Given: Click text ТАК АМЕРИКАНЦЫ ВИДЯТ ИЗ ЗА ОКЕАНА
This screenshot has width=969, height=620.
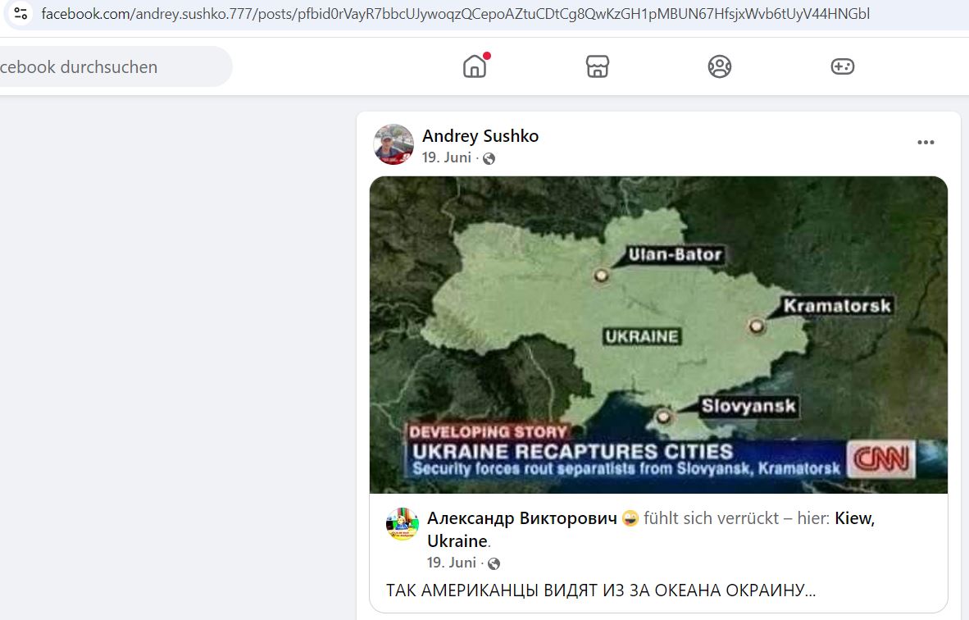Looking at the screenshot, I should (x=554, y=590).
